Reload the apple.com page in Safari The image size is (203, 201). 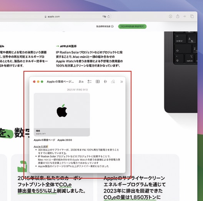point(108,17)
